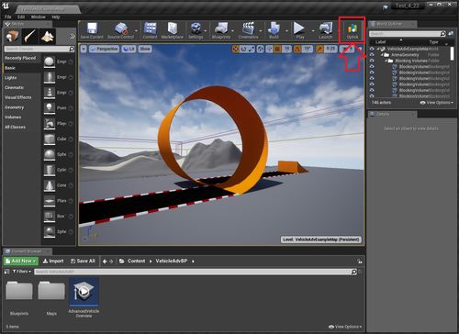Toggle visibility eye of VehicleAdvExampleMap world
459x334 pixels.
point(372,49)
